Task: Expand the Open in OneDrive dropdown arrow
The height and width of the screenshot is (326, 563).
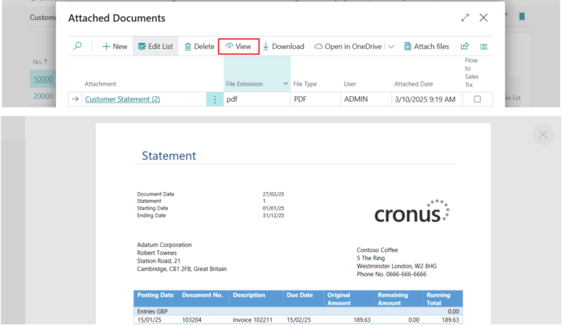Action: (391, 46)
